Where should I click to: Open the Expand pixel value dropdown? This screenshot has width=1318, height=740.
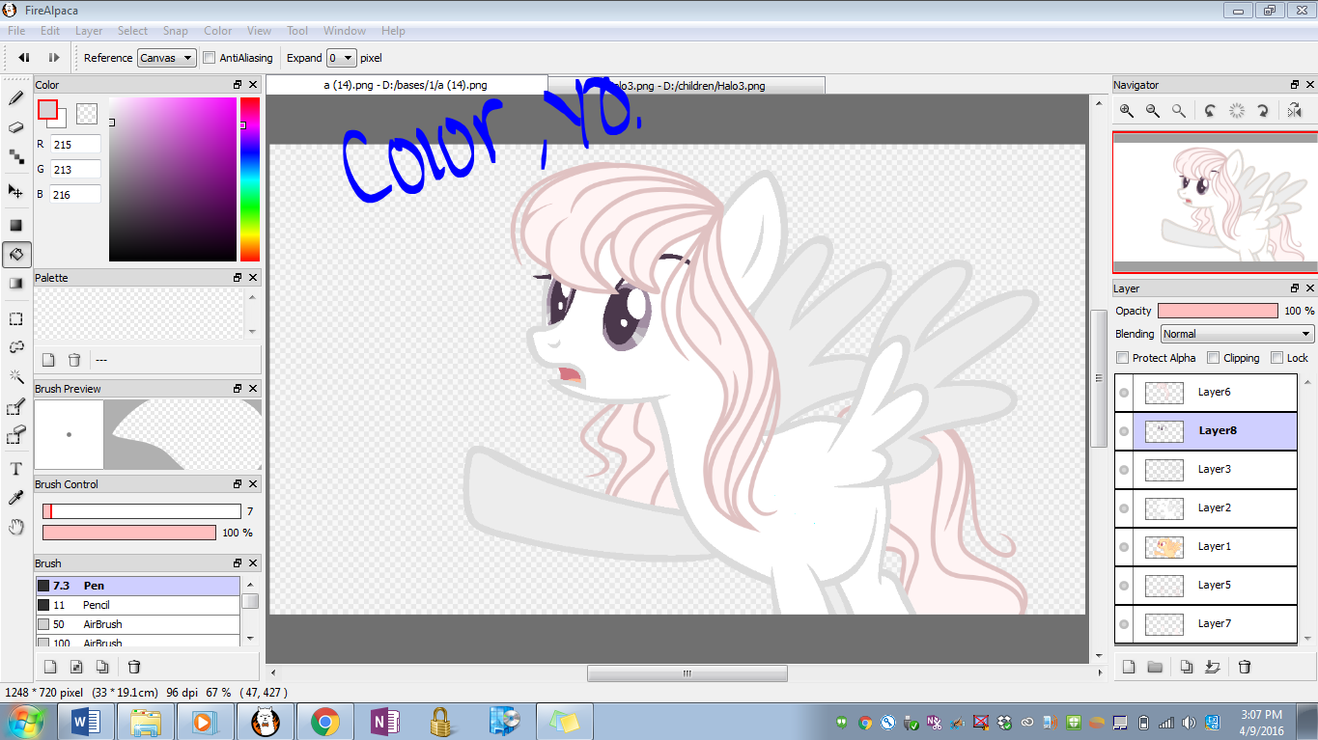click(341, 58)
